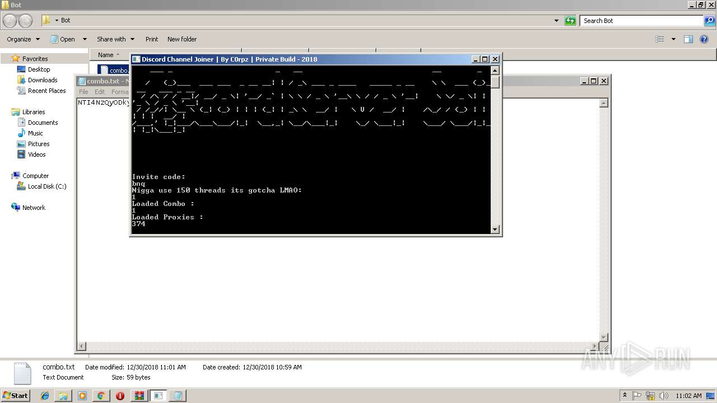This screenshot has width=717, height=403.
Task: Open the Videos library
Action: (x=37, y=154)
